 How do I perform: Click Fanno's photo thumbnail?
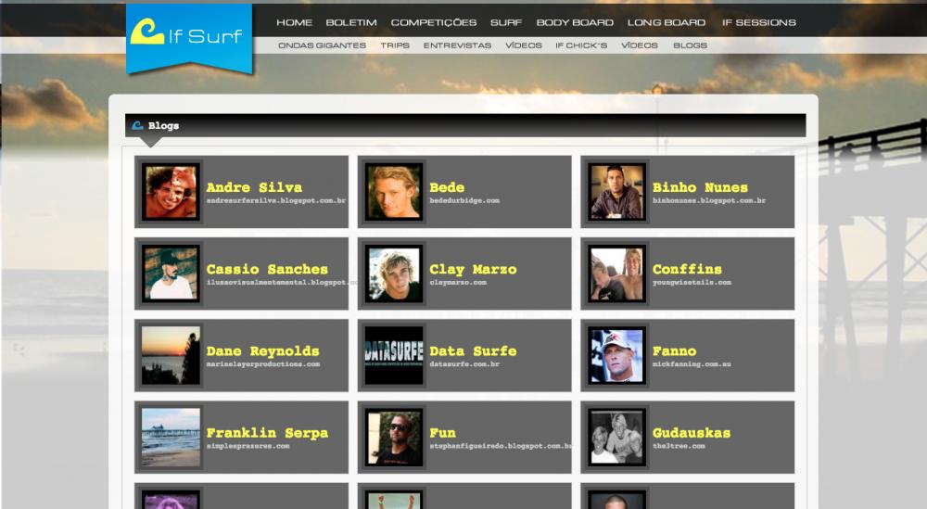pyautogui.click(x=616, y=355)
